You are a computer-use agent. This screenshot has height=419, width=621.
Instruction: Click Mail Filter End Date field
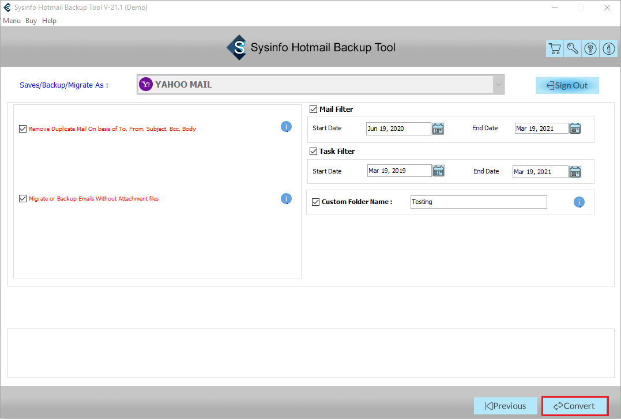click(541, 129)
